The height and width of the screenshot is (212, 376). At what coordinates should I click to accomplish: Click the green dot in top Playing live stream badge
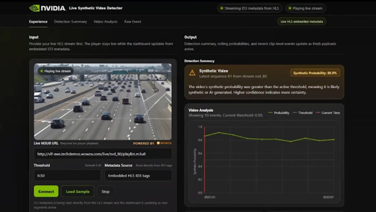290,8
